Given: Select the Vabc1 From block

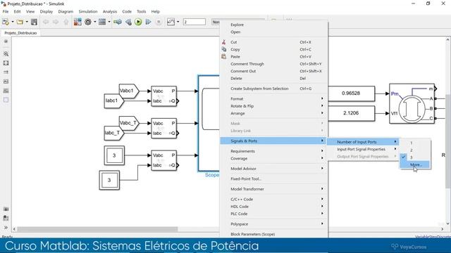Looking at the screenshot, I should coord(129,91).
